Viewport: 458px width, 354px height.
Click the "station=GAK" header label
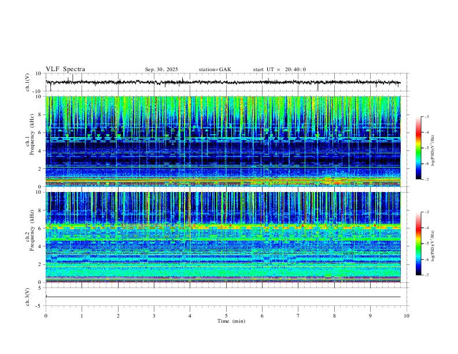pyautogui.click(x=215, y=69)
